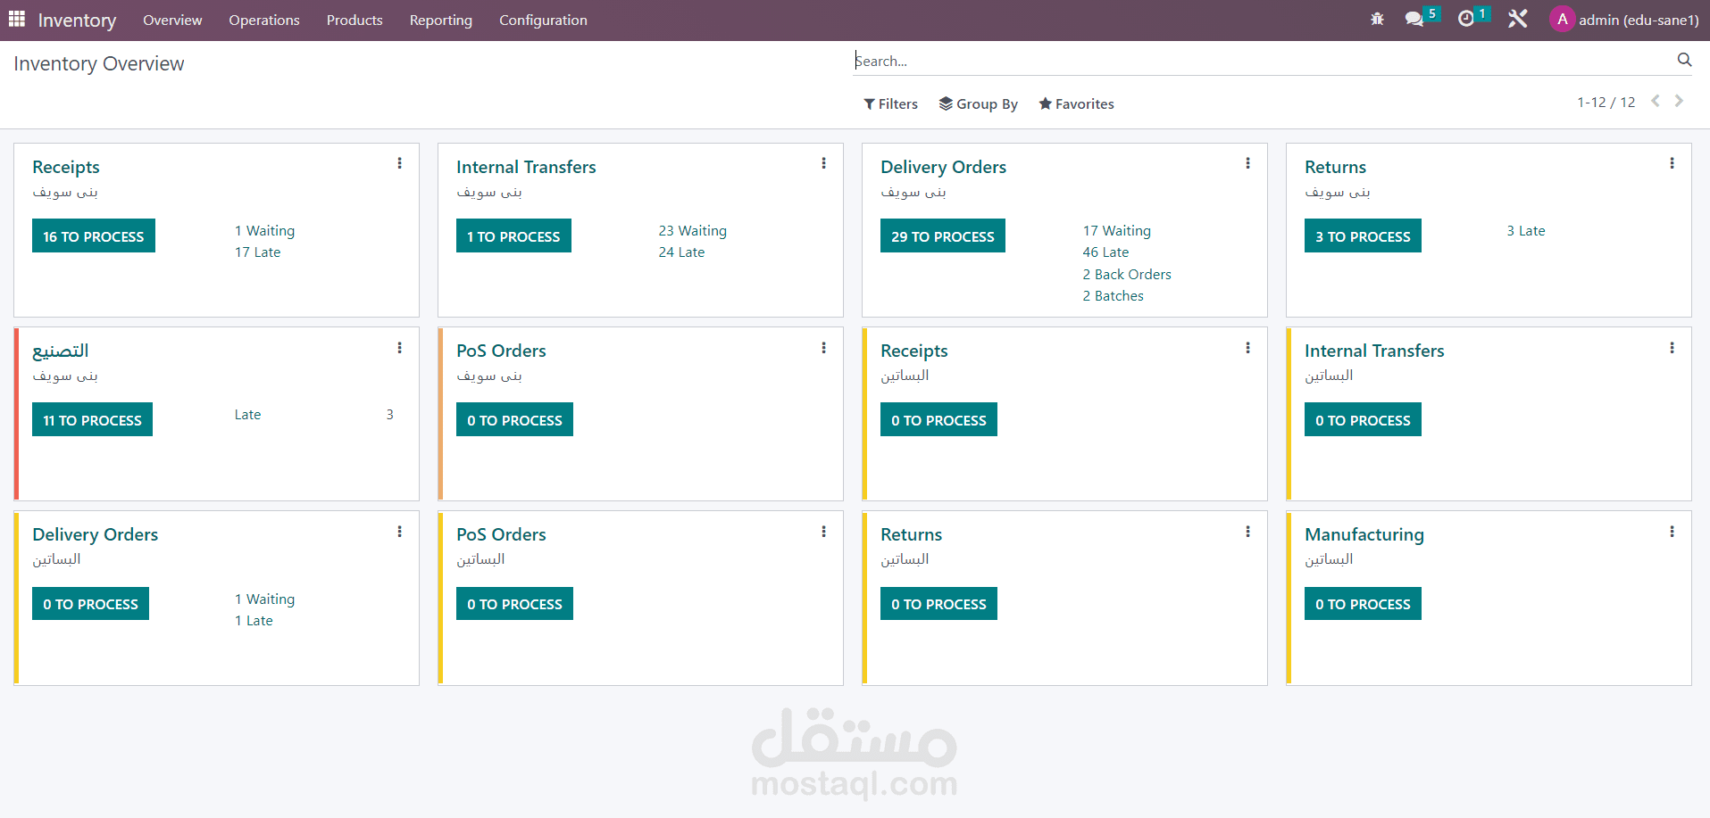Click 0 TO PROCESS on Returns البساتين card
Viewport: 1710px width, 818px height.
tap(938, 603)
